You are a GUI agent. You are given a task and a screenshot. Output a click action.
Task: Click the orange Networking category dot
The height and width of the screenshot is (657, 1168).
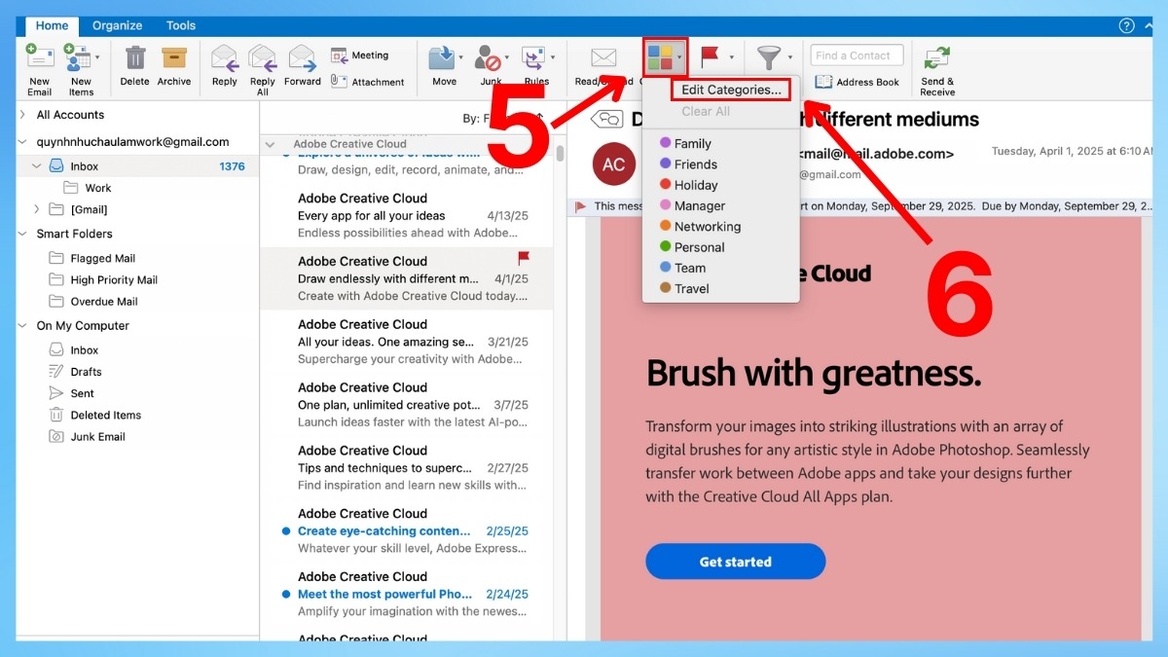click(666, 226)
